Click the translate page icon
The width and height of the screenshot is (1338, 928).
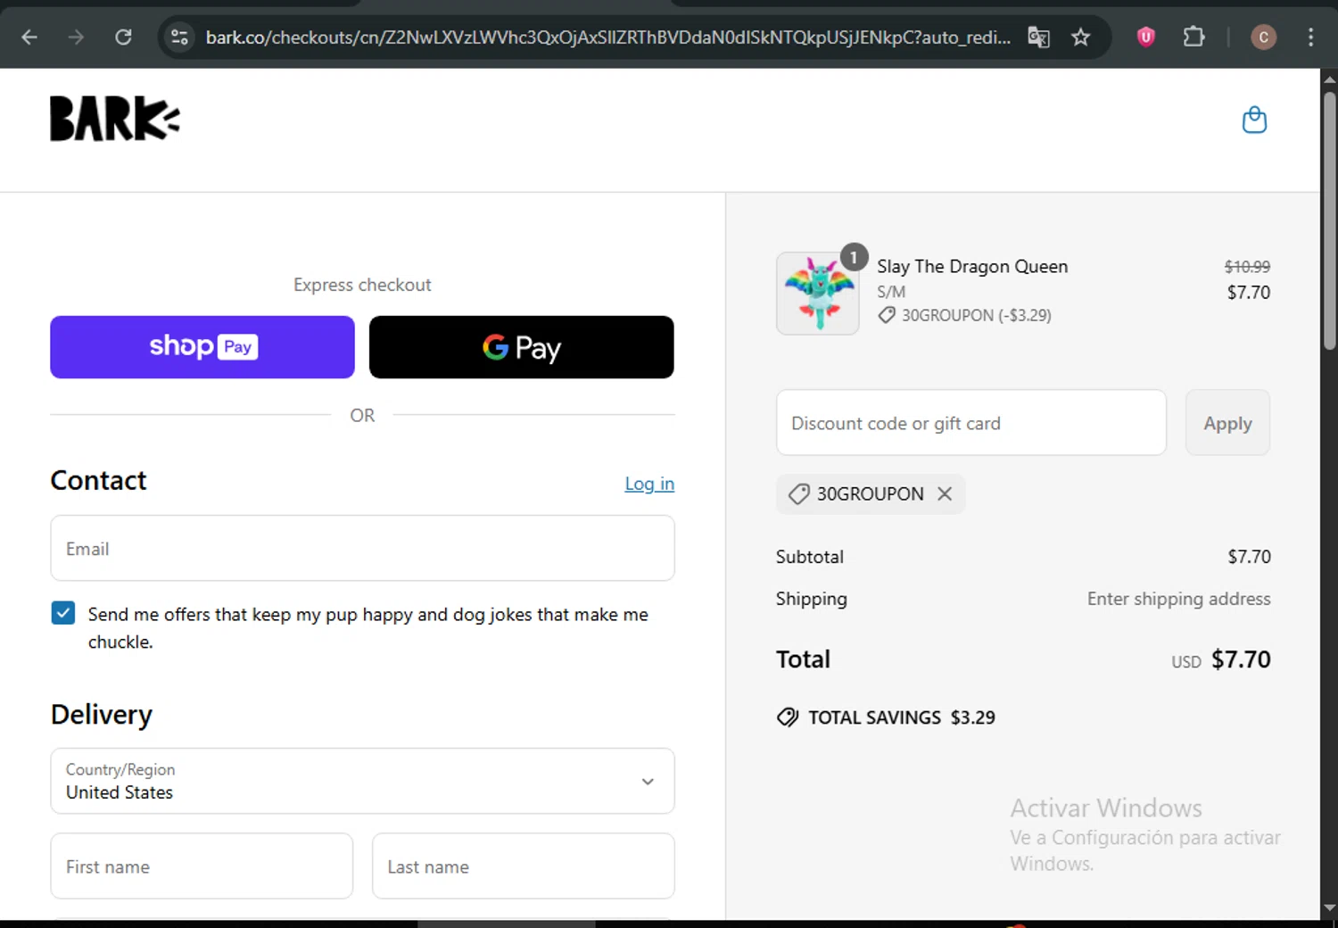(1038, 37)
